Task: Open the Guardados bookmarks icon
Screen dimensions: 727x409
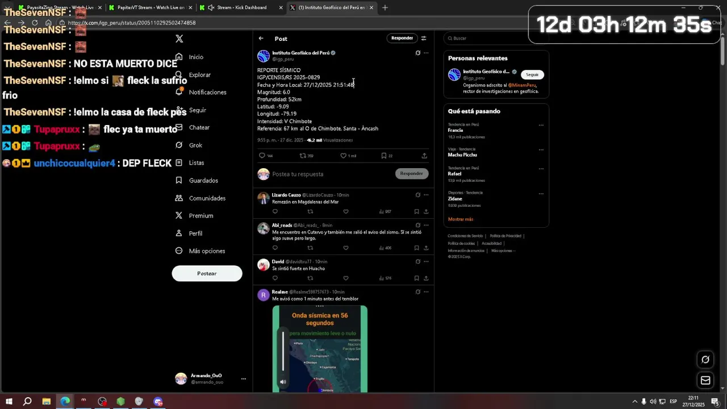Action: [179, 180]
